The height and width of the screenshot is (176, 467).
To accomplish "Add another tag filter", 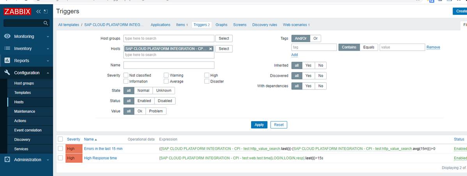I will [294, 55].
